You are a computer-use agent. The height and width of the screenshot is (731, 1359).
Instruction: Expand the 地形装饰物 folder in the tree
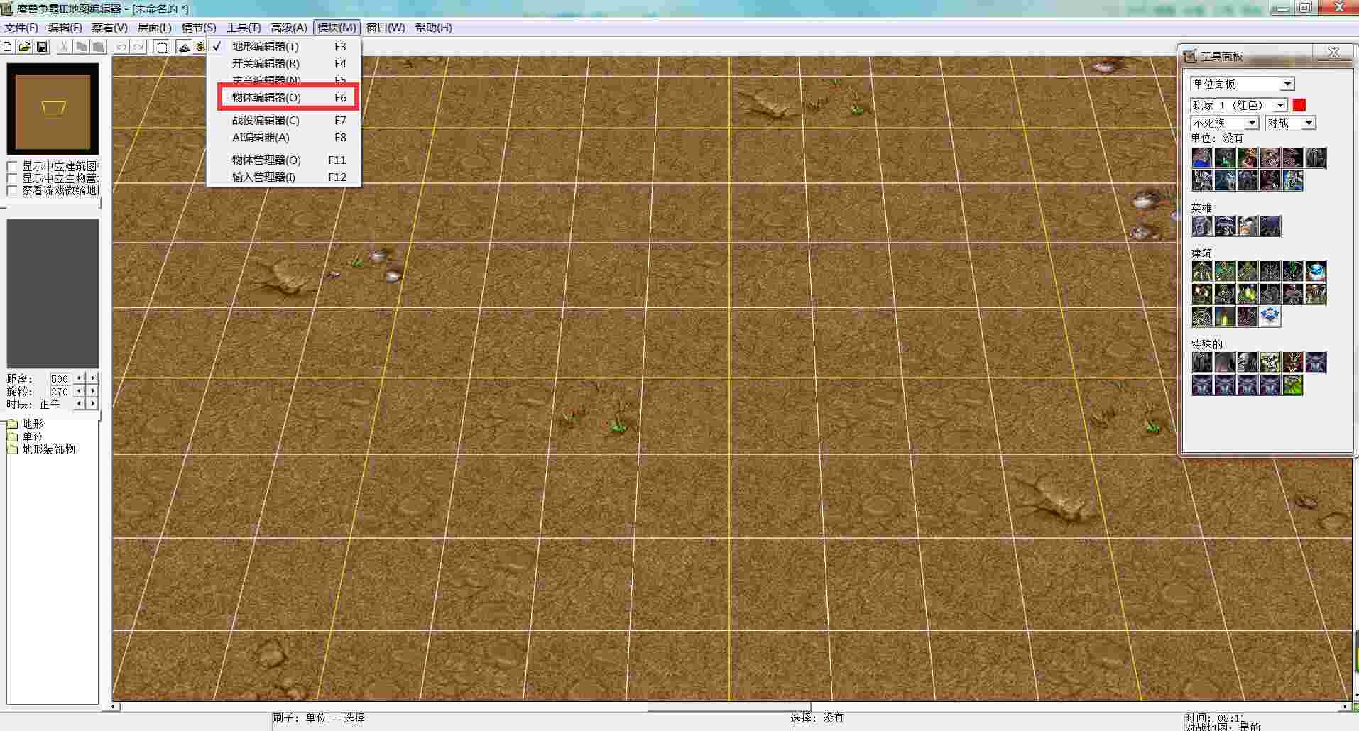point(12,450)
